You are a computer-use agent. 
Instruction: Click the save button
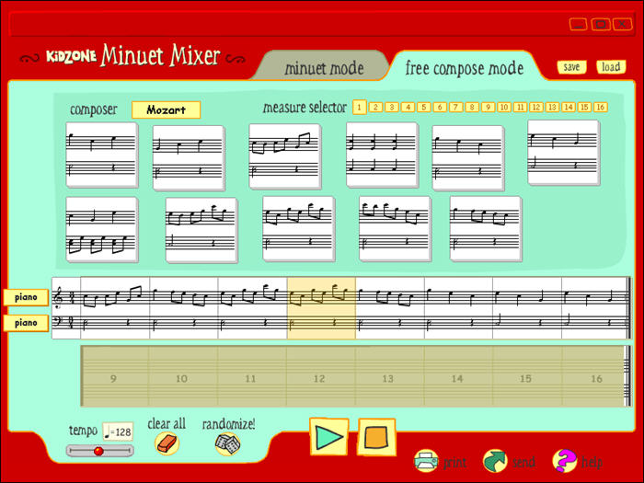[x=571, y=67]
